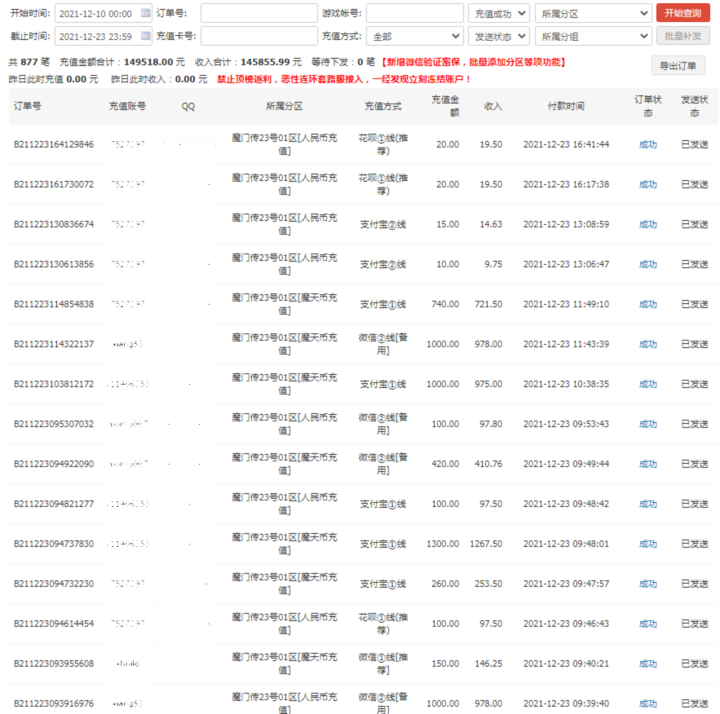Open the start time calendar picker icon
Image resolution: width=720 pixels, height=714 pixels.
[145, 13]
